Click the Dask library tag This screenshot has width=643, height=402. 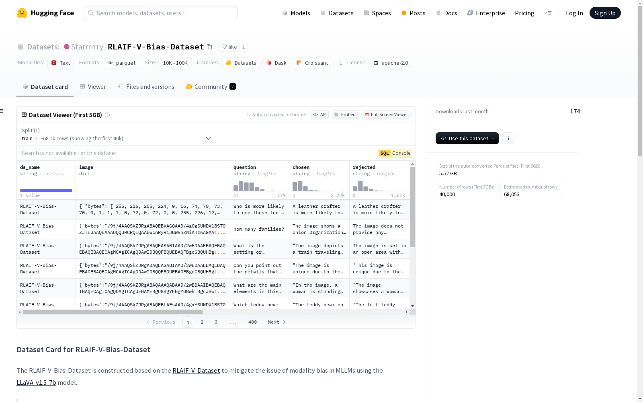pyautogui.click(x=276, y=63)
